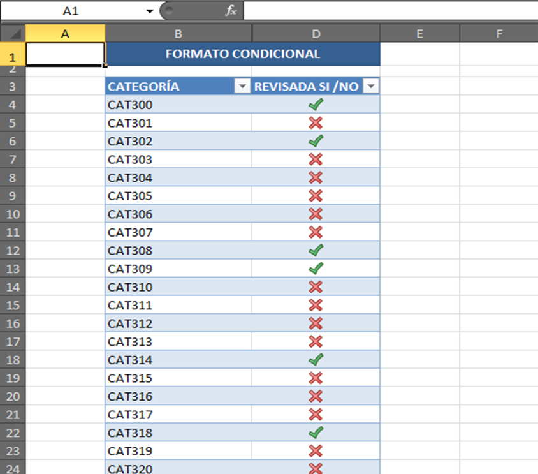Click the green checkmark icon for CAT309
This screenshot has height=474, width=538.
pyautogui.click(x=316, y=269)
